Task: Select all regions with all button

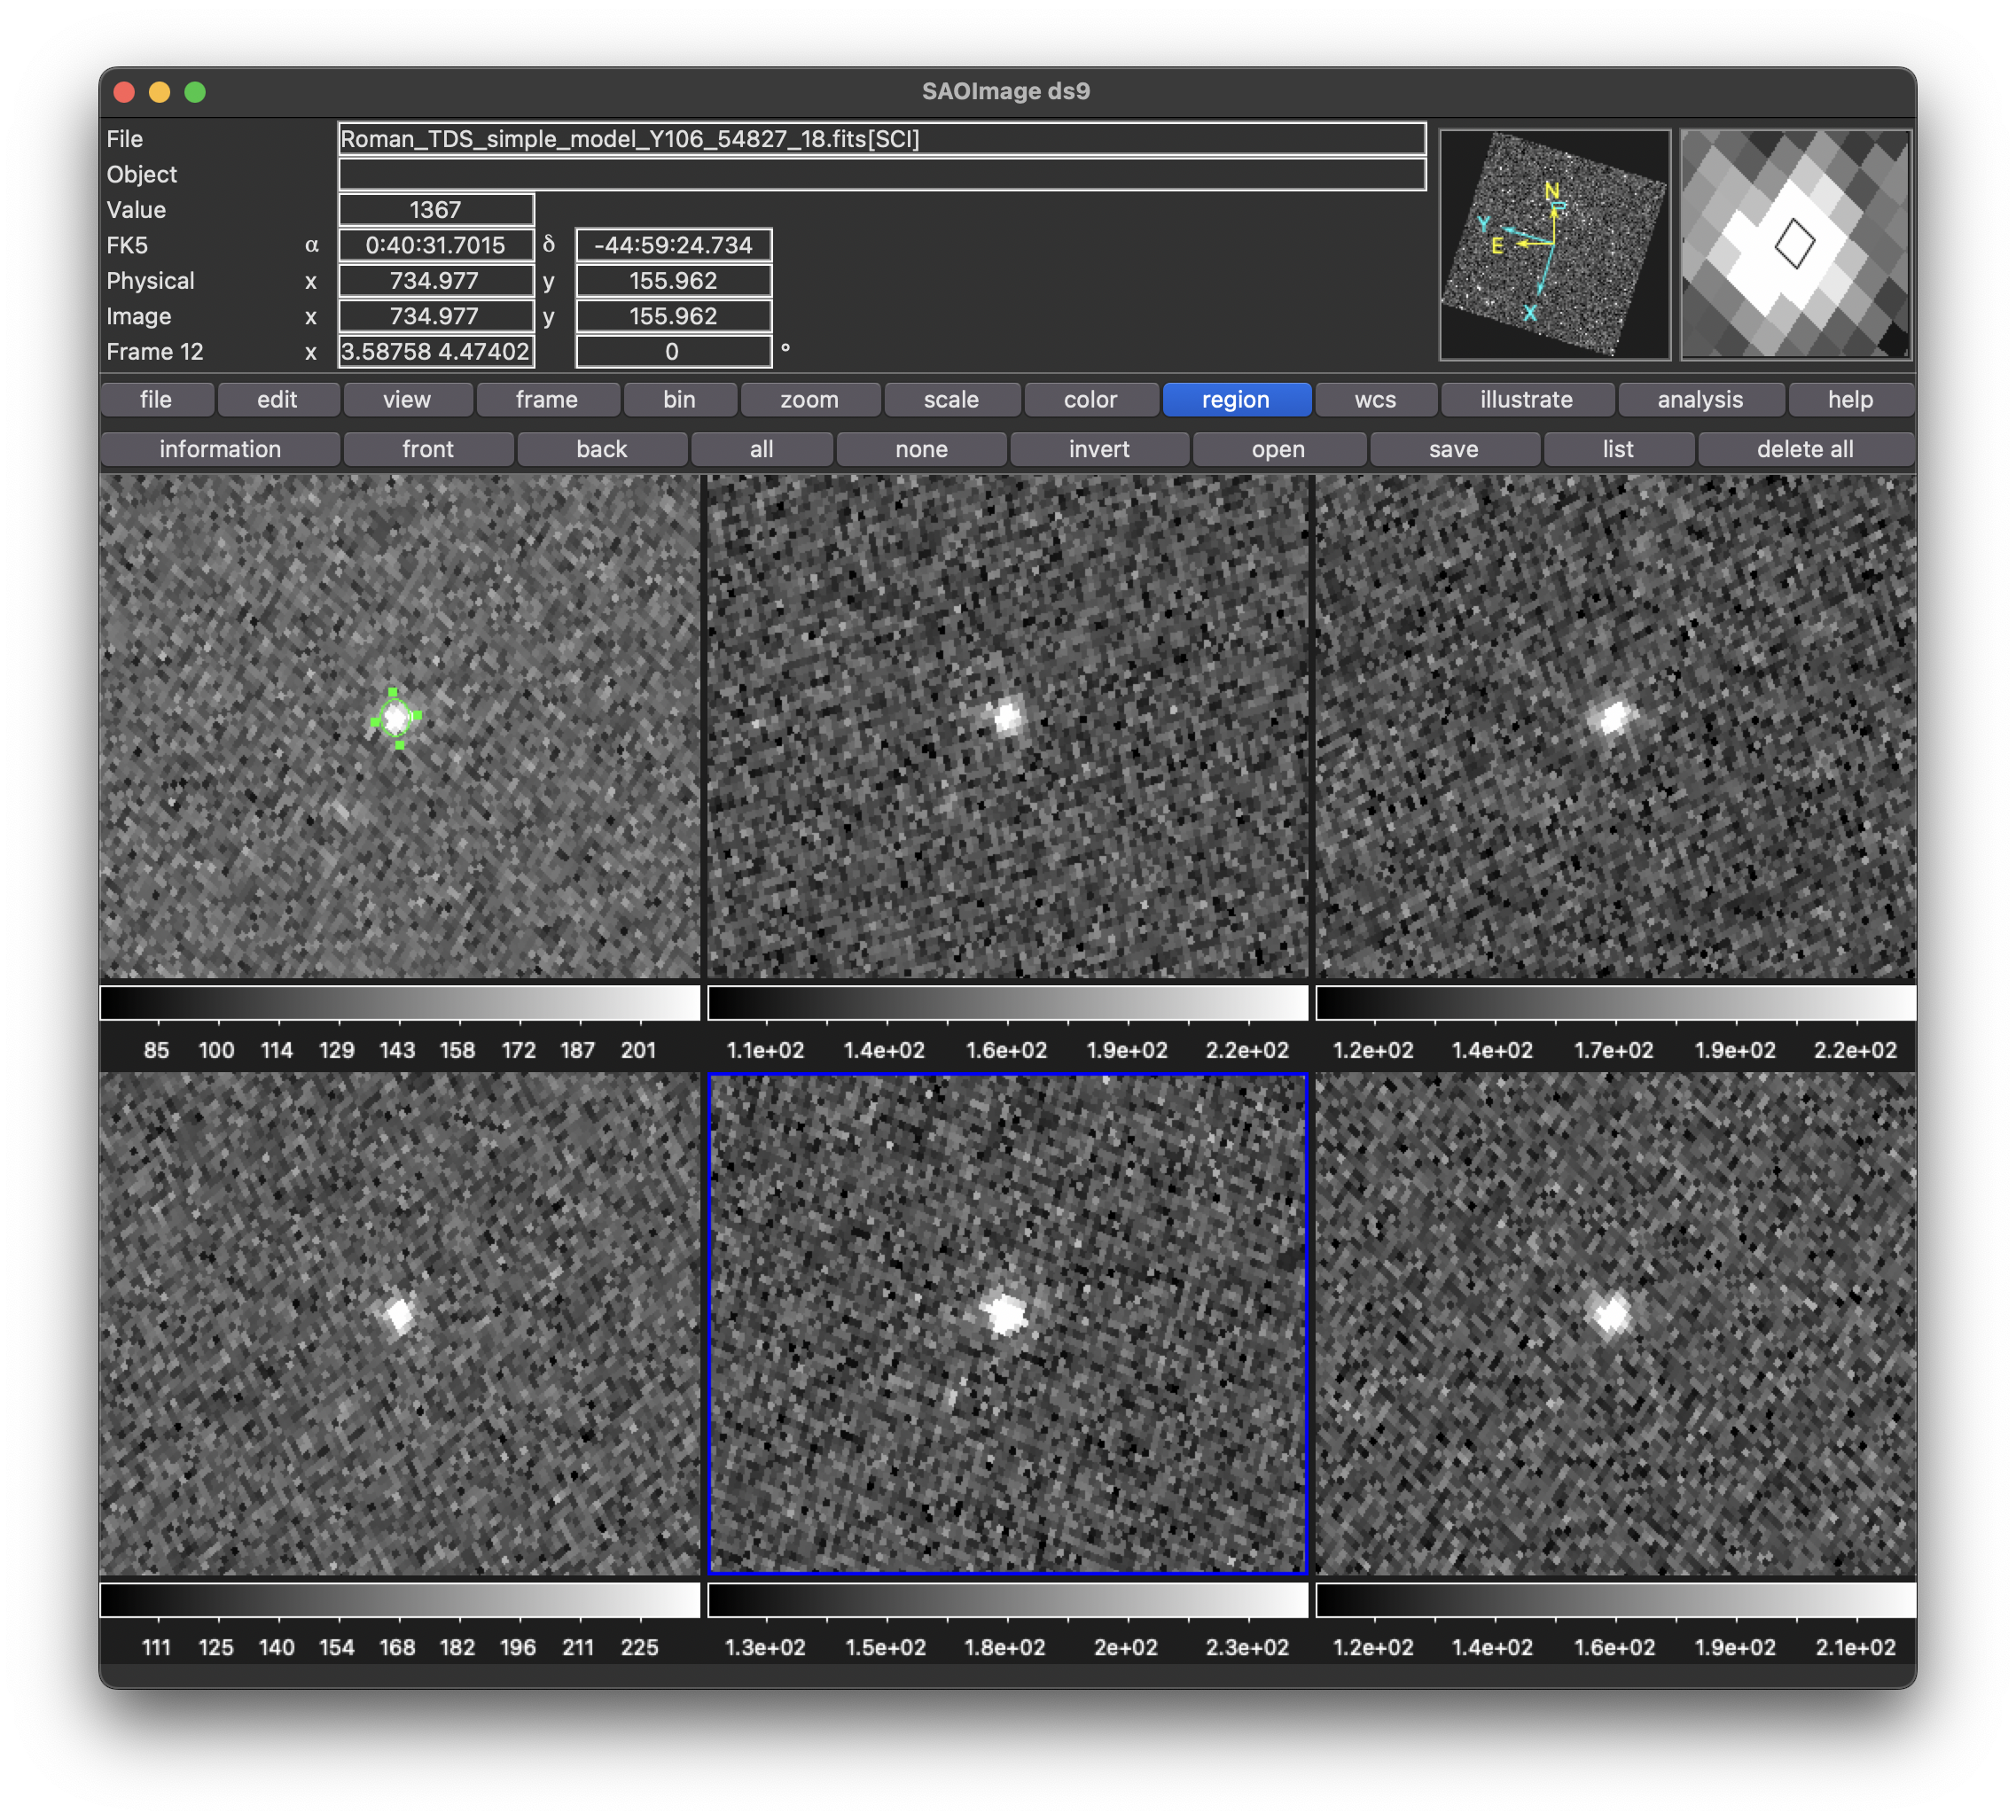Action: (x=762, y=448)
